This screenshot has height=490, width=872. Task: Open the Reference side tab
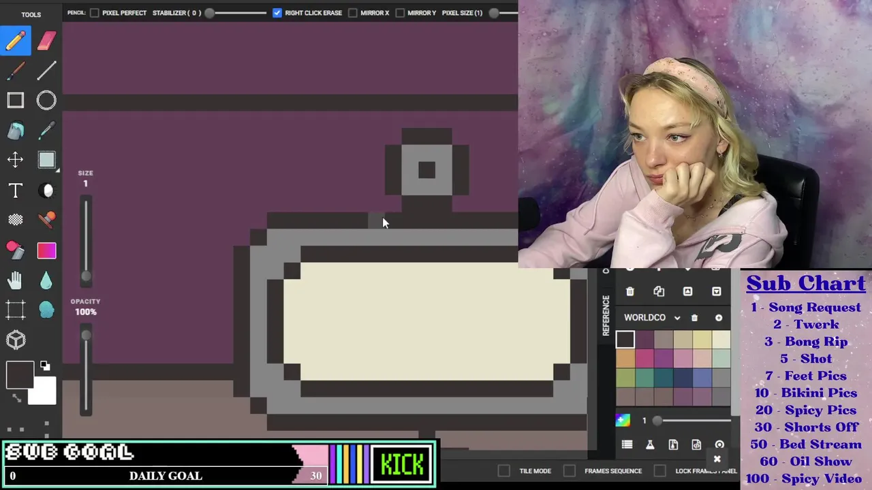point(606,315)
